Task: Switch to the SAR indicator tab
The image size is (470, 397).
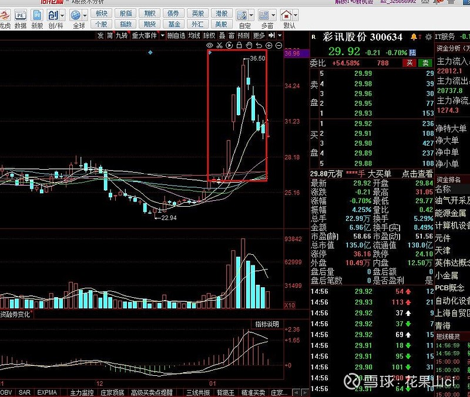Action: (x=24, y=392)
